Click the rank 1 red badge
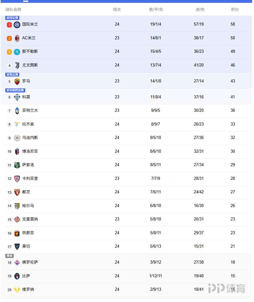The height and width of the screenshot is (302, 254). coord(9,25)
